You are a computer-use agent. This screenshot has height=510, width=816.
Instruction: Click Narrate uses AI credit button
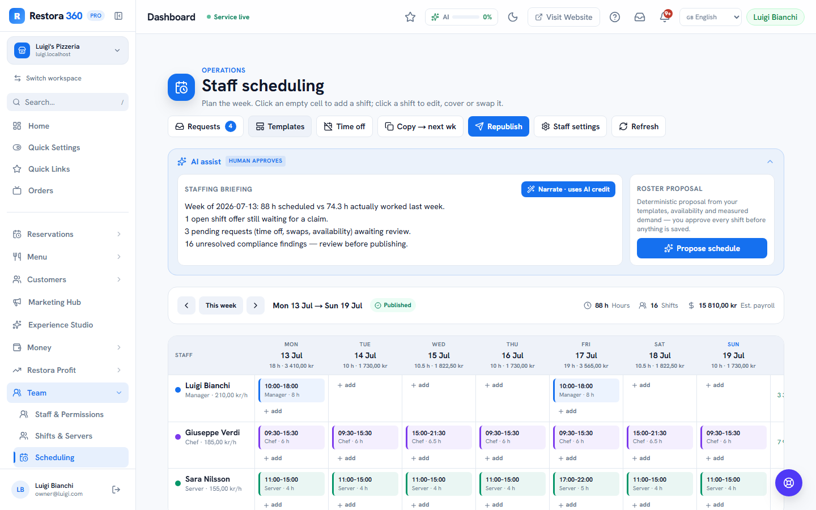(x=568, y=189)
